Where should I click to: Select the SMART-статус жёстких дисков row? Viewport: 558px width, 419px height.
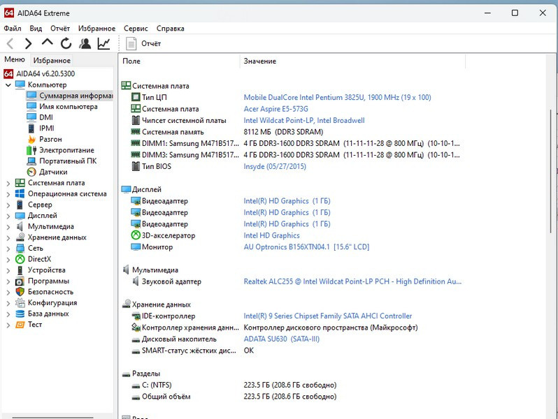pos(192,351)
